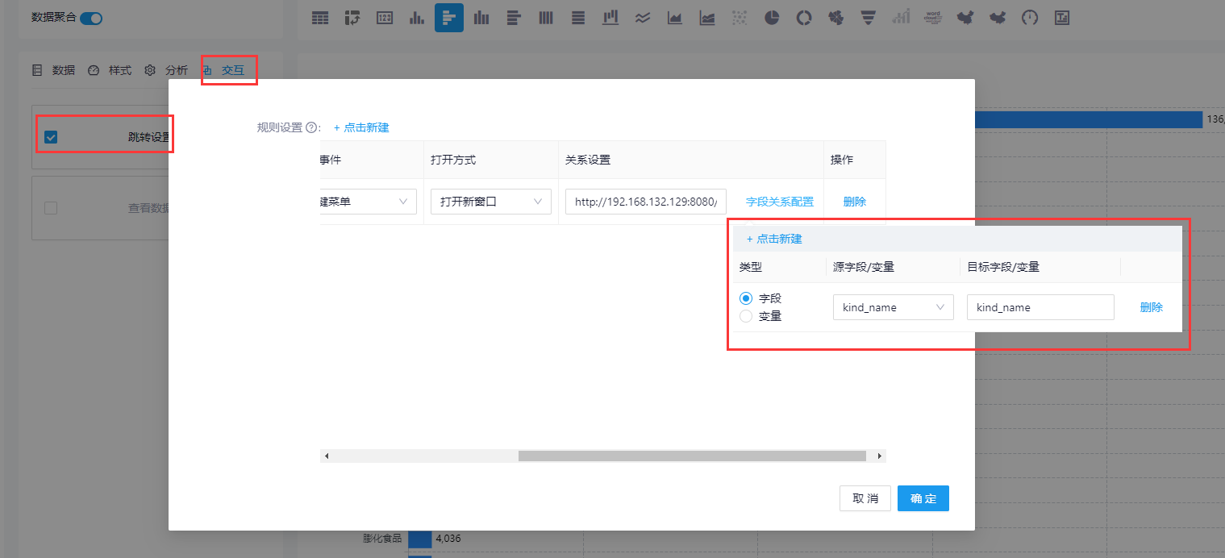Open the kind_name source field dropdown
The image size is (1225, 558).
pos(893,307)
